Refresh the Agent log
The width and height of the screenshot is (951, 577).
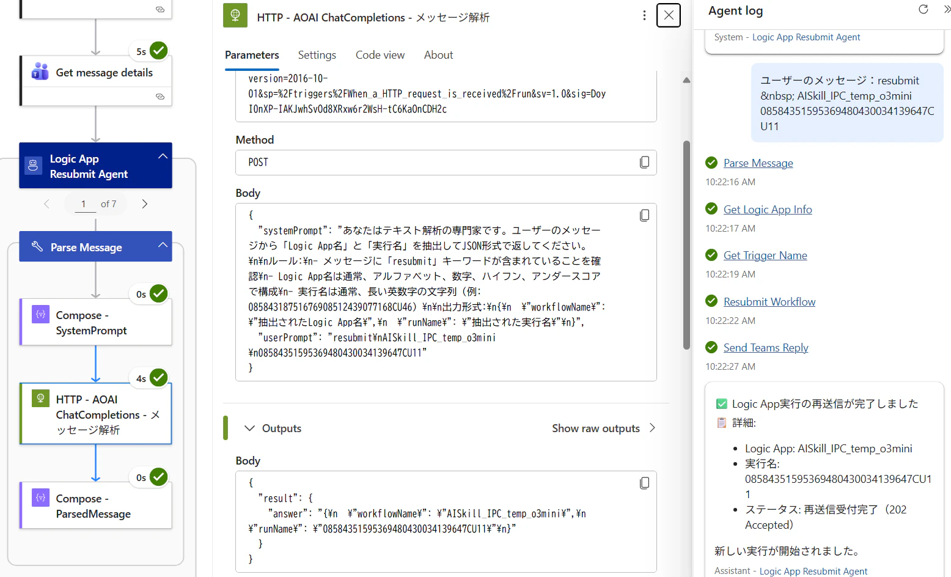click(923, 9)
